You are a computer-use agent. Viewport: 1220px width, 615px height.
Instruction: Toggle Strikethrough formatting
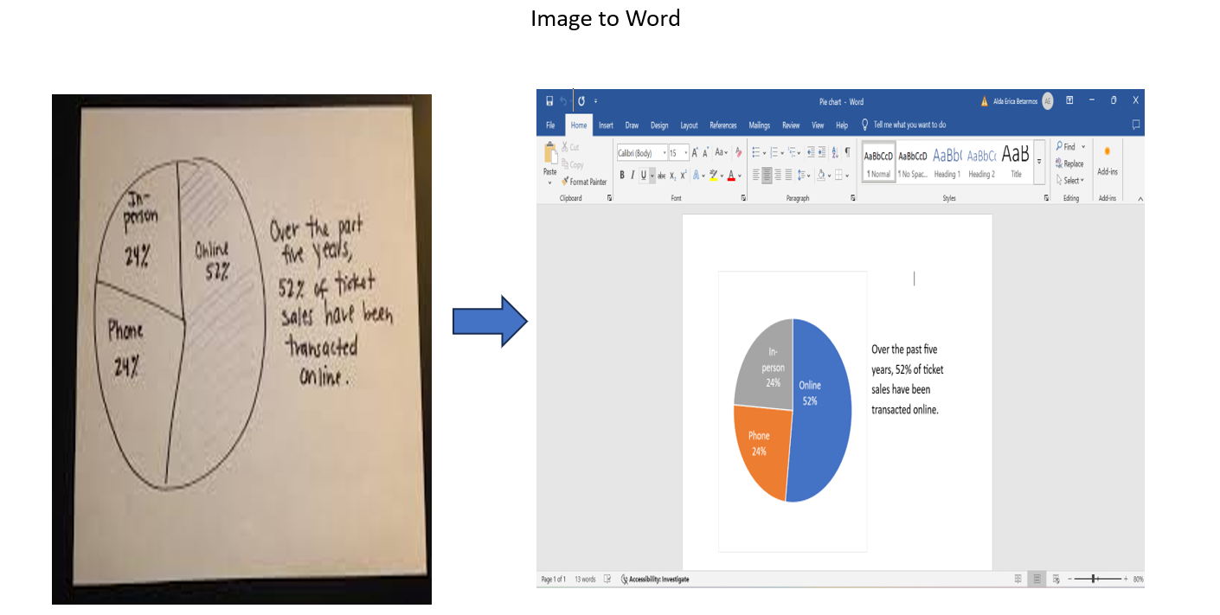click(662, 176)
